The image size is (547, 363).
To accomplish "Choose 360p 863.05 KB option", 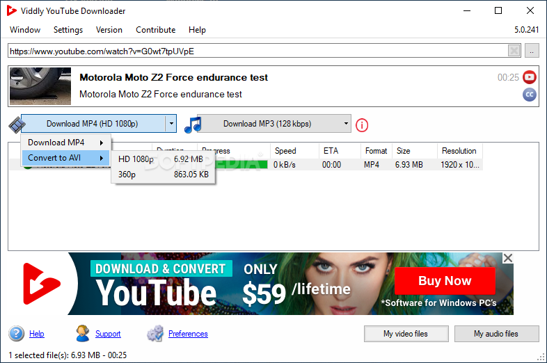I will 163,175.
